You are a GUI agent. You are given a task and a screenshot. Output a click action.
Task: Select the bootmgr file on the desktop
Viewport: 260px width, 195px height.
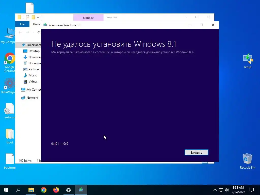(10, 161)
